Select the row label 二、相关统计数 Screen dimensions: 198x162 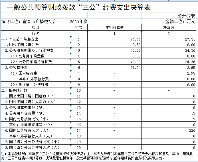click(14, 90)
